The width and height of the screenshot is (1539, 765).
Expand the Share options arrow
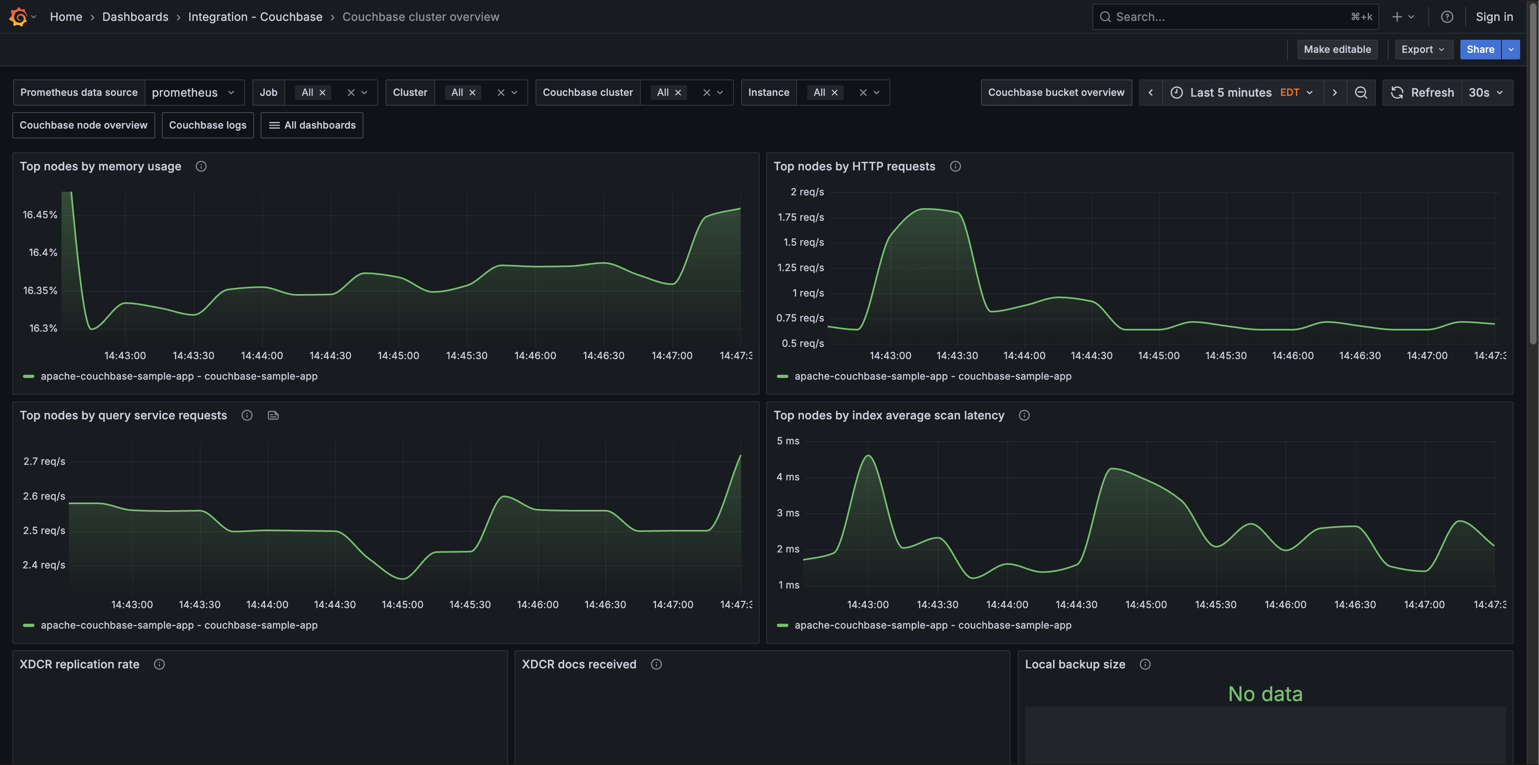click(1510, 50)
